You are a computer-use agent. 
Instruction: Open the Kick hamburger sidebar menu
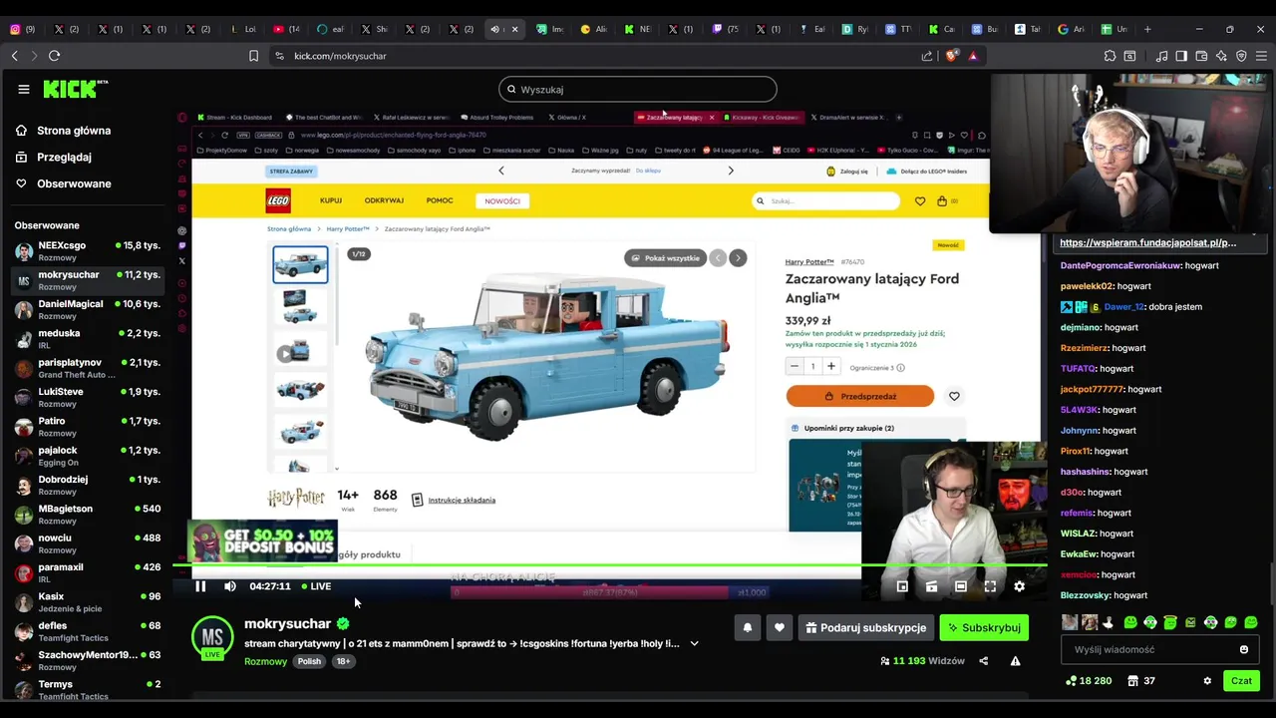[x=24, y=89]
